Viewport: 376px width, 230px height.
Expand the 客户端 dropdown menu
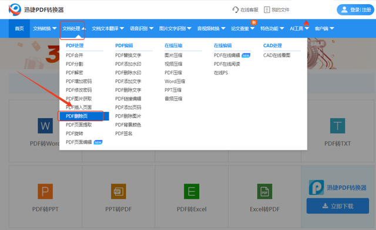(x=324, y=29)
